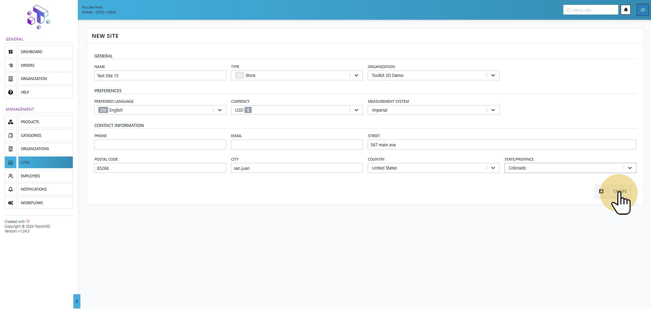Click HOME in the breadcrumb
This screenshot has height=309, width=651.
pos(87,12)
